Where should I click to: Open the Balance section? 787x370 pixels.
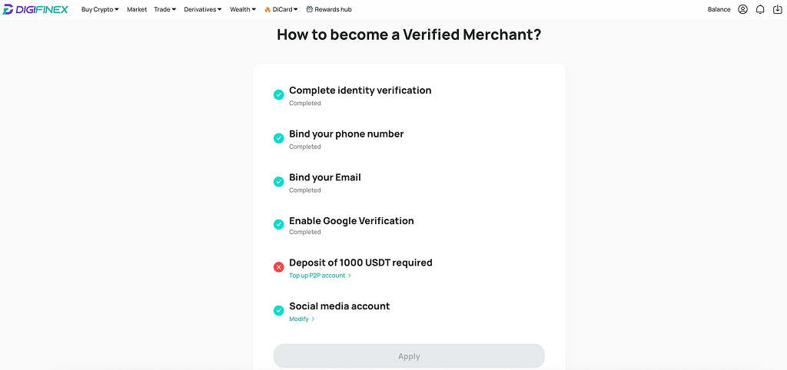point(719,9)
